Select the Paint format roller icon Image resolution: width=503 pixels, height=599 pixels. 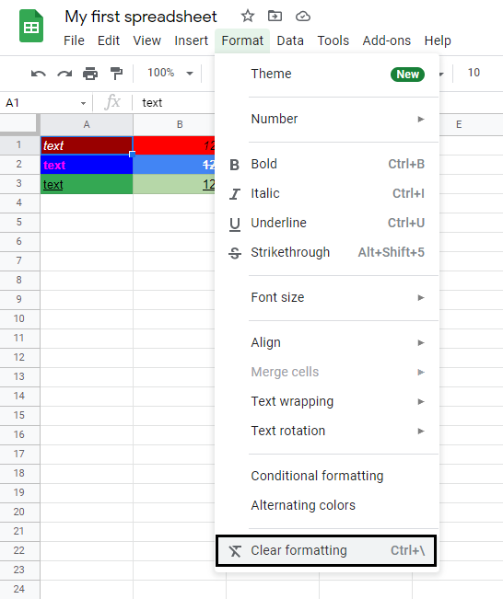(116, 74)
